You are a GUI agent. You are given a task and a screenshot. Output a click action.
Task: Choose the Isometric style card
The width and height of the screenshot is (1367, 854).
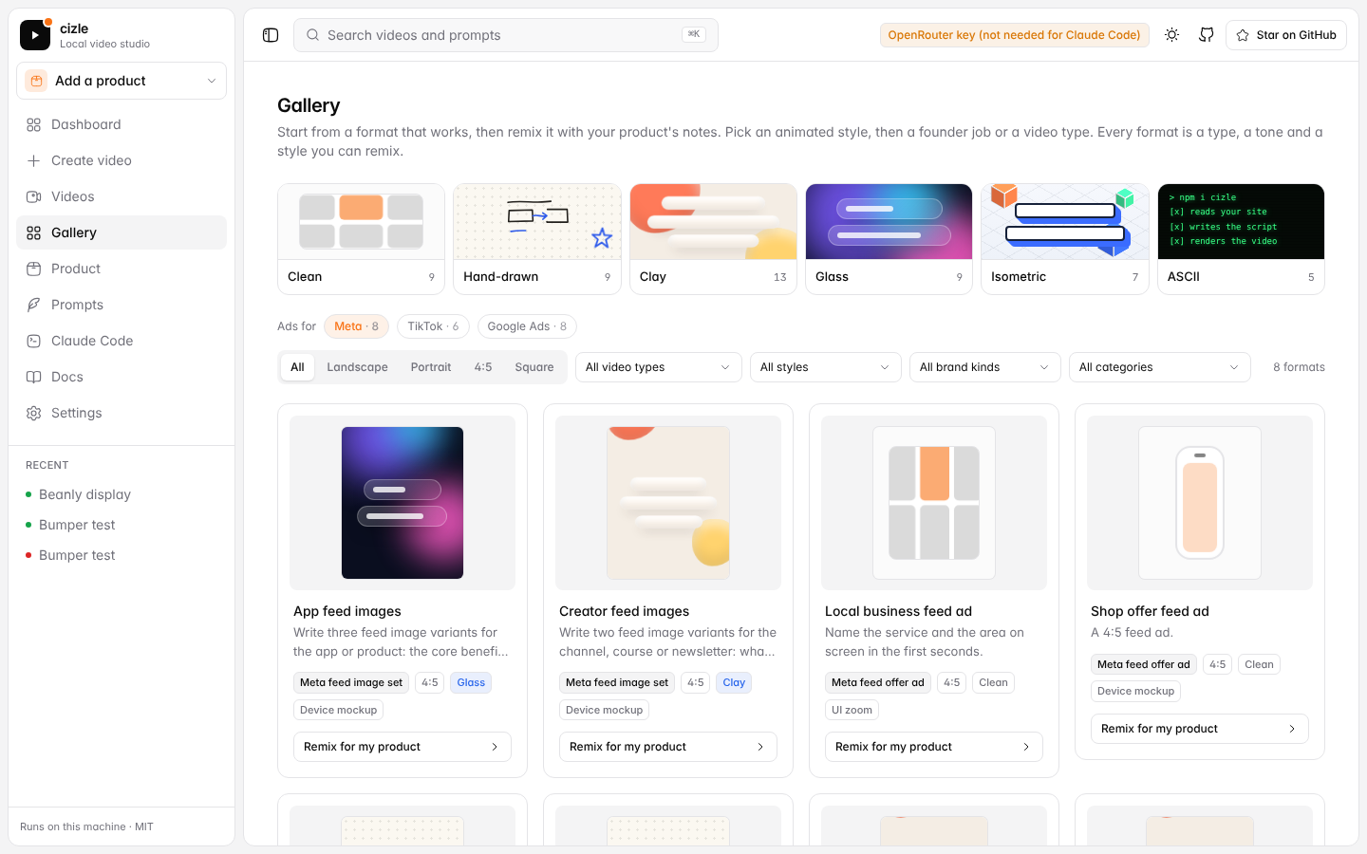(1065, 239)
